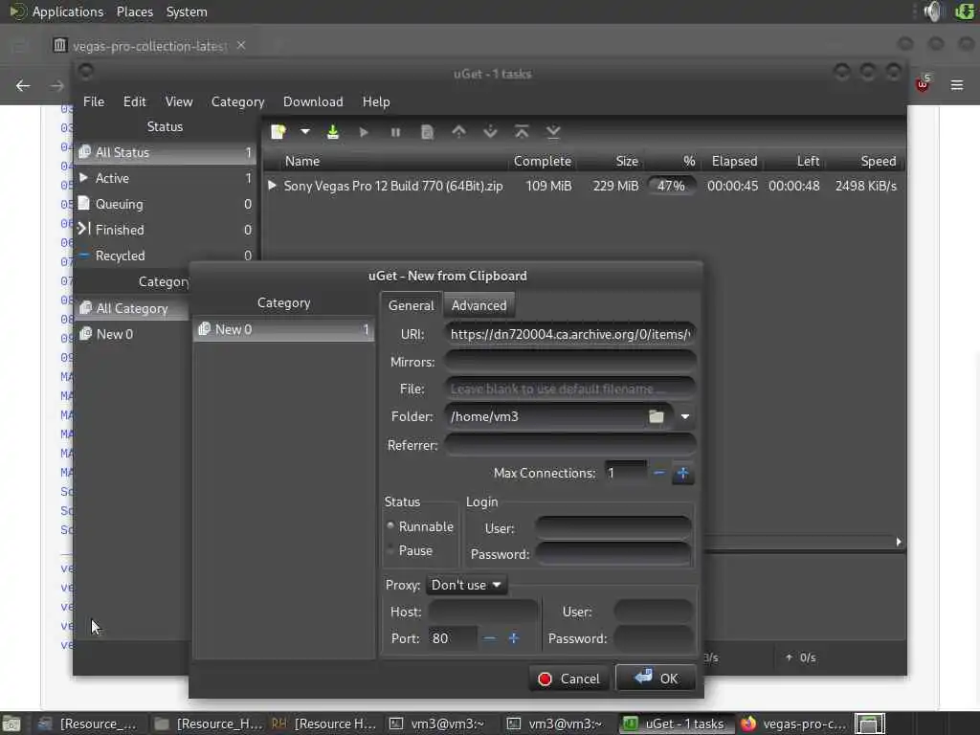The width and height of the screenshot is (980, 735).
Task: Switch to the General tab
Action: (x=411, y=305)
